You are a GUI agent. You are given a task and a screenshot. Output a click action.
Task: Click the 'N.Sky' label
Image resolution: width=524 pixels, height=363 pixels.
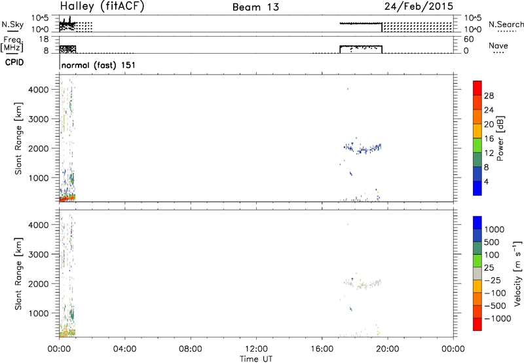click(x=12, y=24)
